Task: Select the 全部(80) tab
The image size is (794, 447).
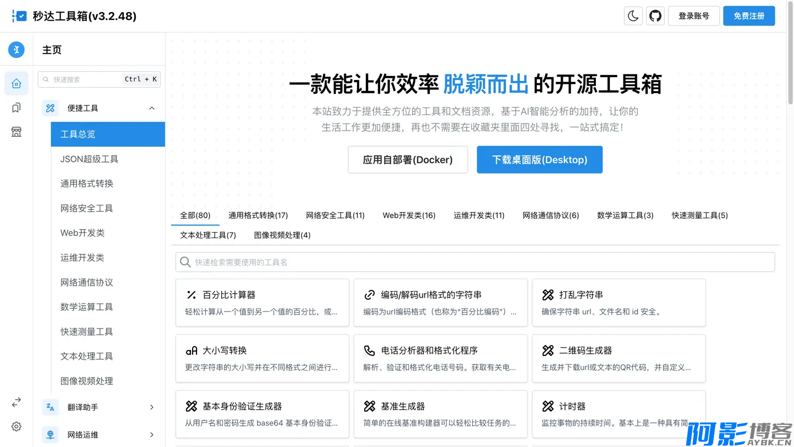Action: 195,216
